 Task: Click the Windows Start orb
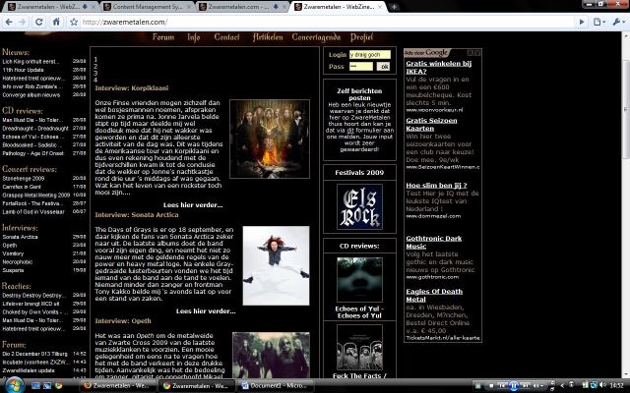click(12, 385)
